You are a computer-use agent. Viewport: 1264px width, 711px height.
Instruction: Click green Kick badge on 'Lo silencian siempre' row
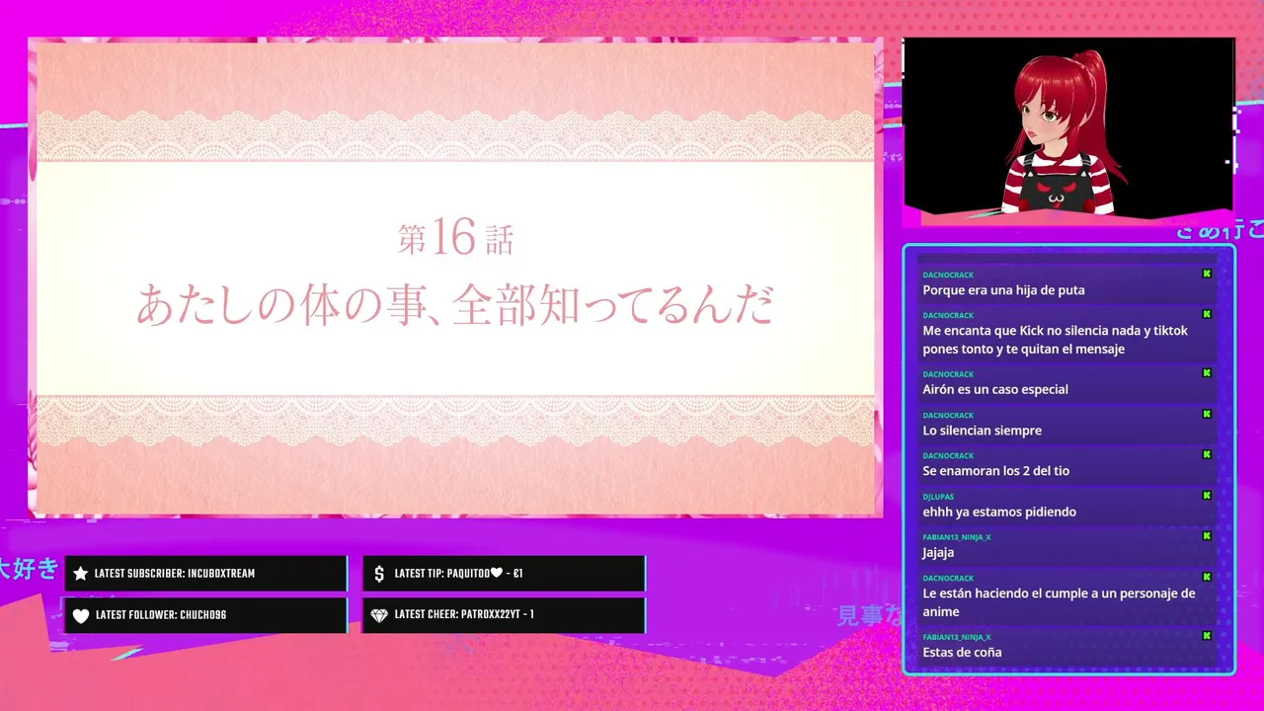(1207, 414)
